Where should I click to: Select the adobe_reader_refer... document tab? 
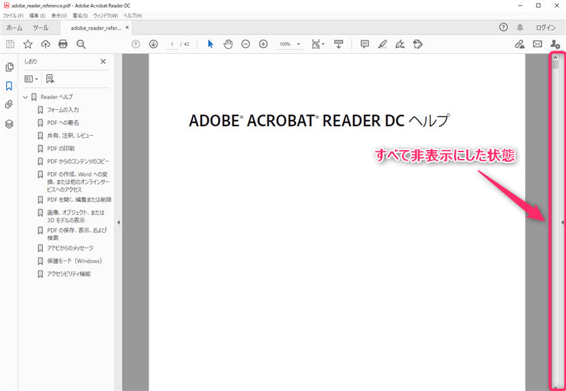(x=95, y=28)
